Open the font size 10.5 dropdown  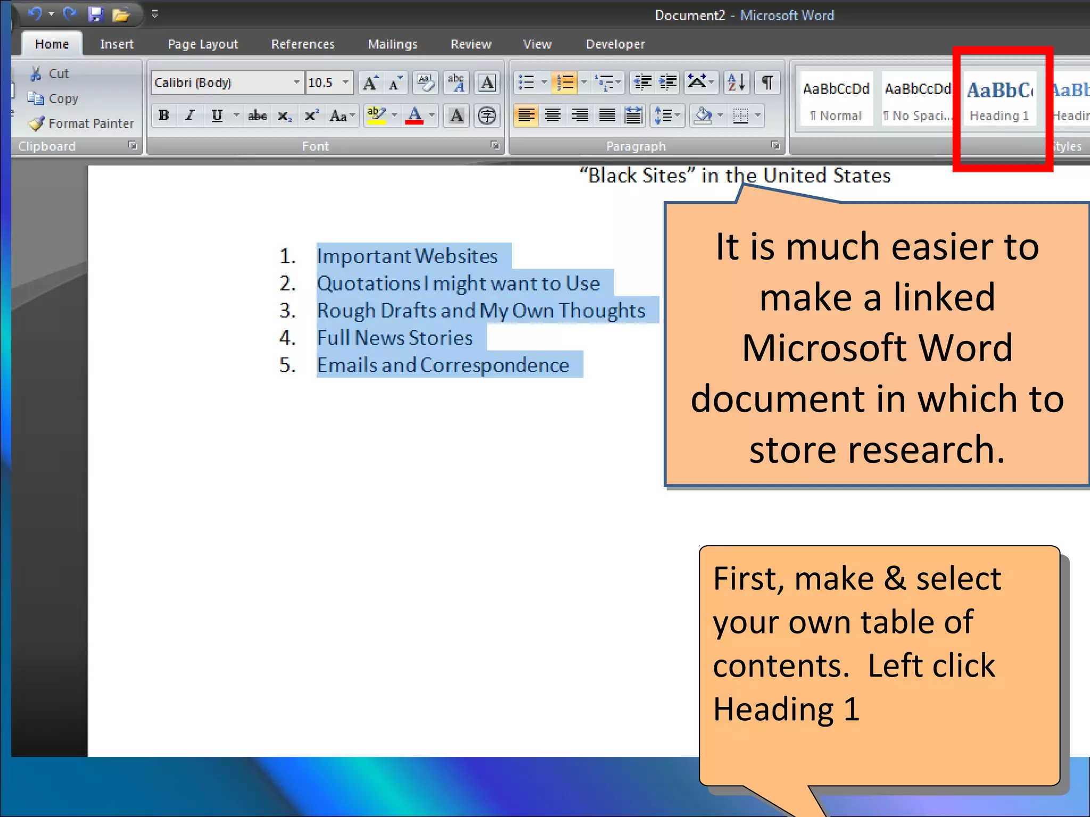point(345,82)
